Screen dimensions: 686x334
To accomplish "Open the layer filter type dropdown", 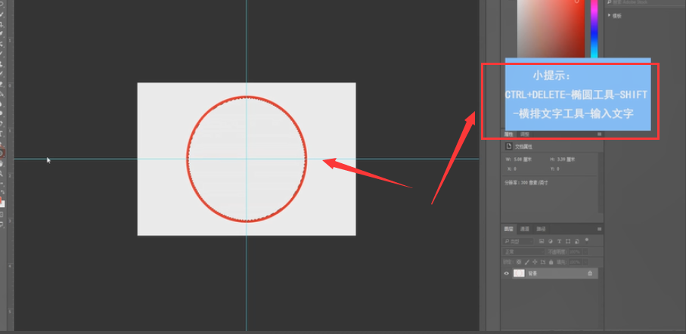I will click(x=518, y=241).
